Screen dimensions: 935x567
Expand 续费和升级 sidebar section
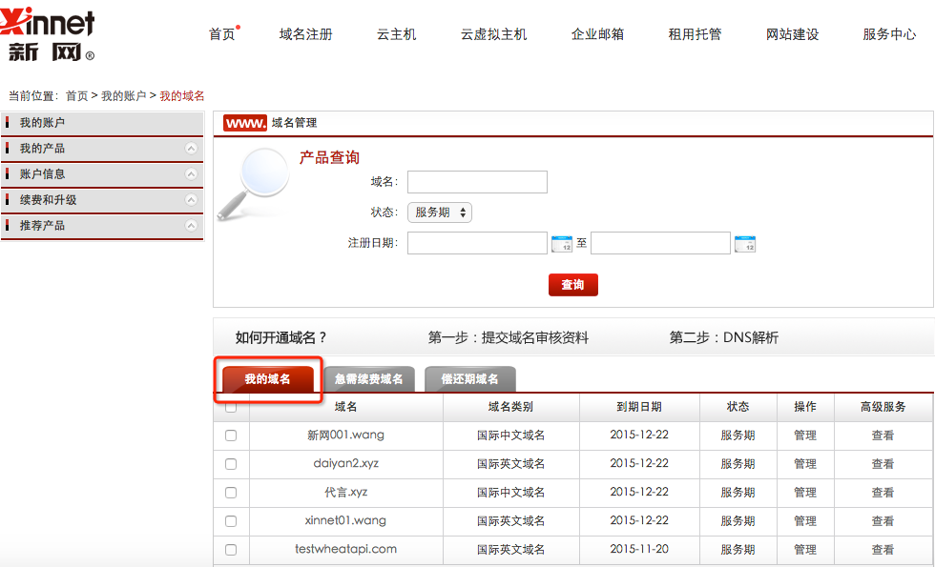191,200
